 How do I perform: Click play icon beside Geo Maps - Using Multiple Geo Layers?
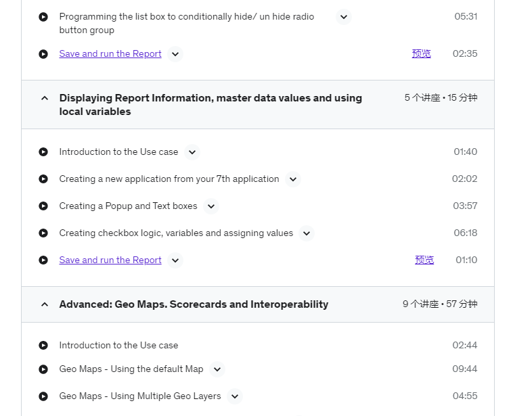coord(43,396)
